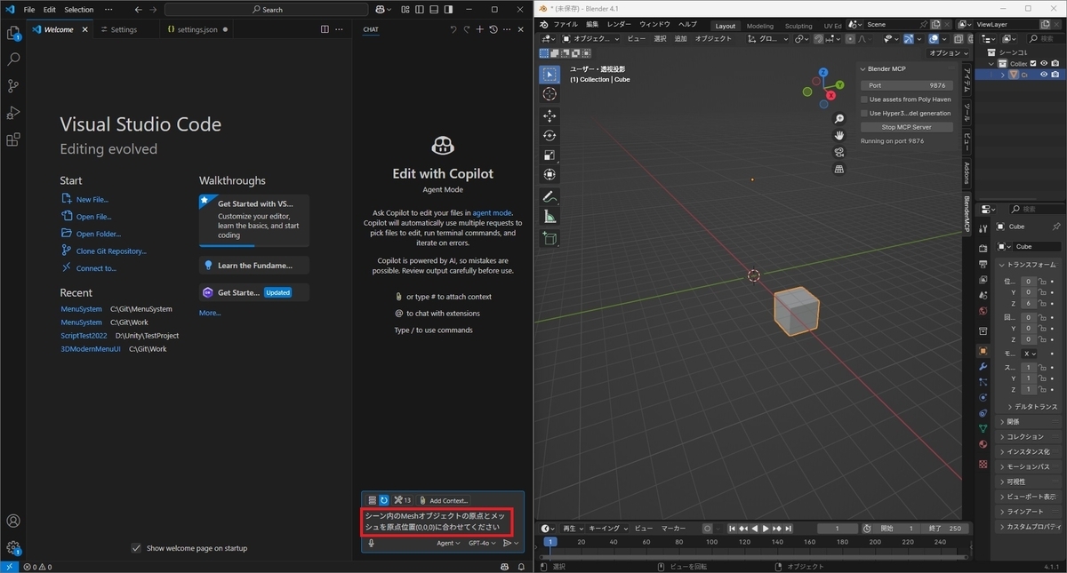Click the Clone Git Repository link
This screenshot has width=1067, height=573.
point(111,251)
